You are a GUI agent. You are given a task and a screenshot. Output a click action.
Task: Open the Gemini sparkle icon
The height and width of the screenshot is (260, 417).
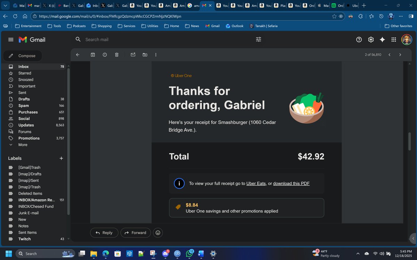click(x=382, y=40)
